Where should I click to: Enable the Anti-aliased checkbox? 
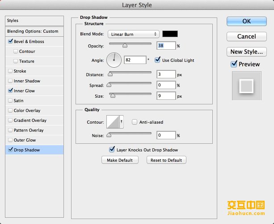(135, 122)
